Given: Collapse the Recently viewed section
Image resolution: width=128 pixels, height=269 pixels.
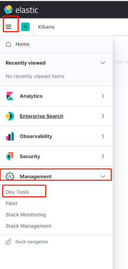Looking at the screenshot, I should [x=103, y=63].
